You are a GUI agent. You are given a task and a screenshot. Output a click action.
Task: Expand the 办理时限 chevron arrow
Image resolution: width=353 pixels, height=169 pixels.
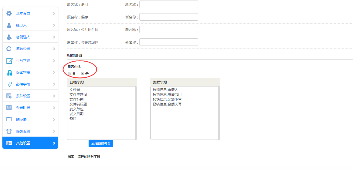point(54,108)
